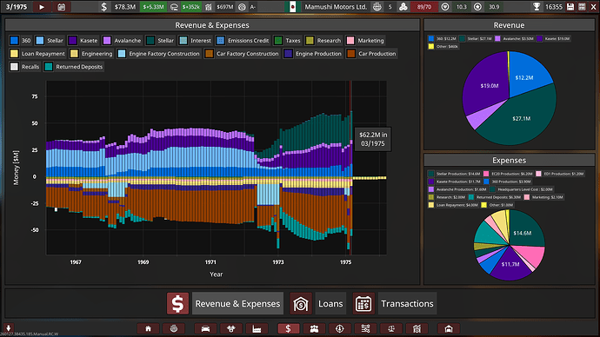Click the trophy icon beside 16355
This screenshot has height=337, width=600.
tap(537, 7)
